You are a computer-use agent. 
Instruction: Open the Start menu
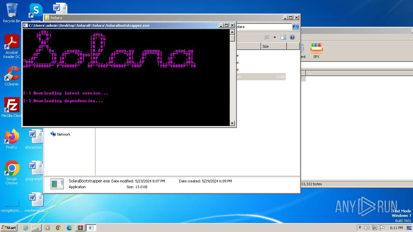(9, 228)
